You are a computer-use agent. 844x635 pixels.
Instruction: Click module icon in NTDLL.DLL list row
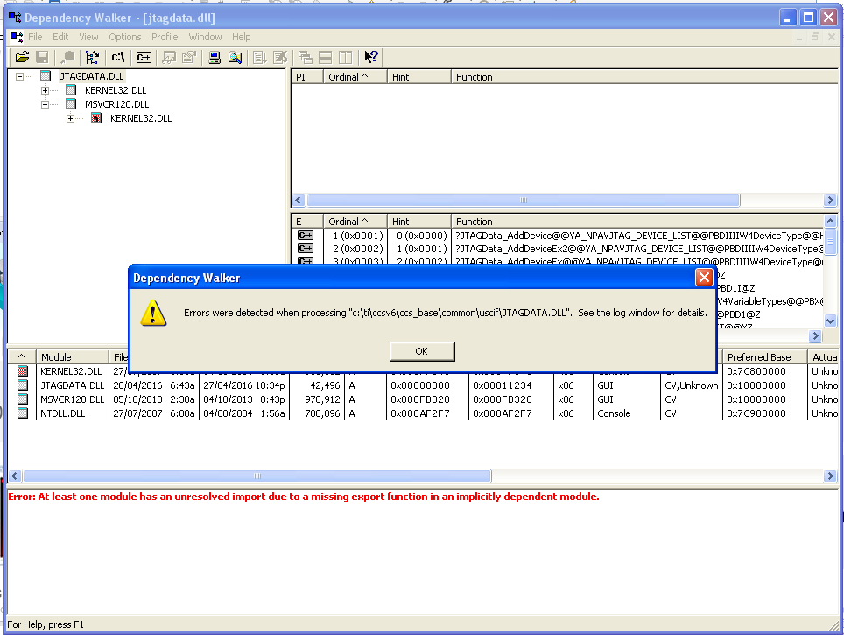tap(22, 413)
